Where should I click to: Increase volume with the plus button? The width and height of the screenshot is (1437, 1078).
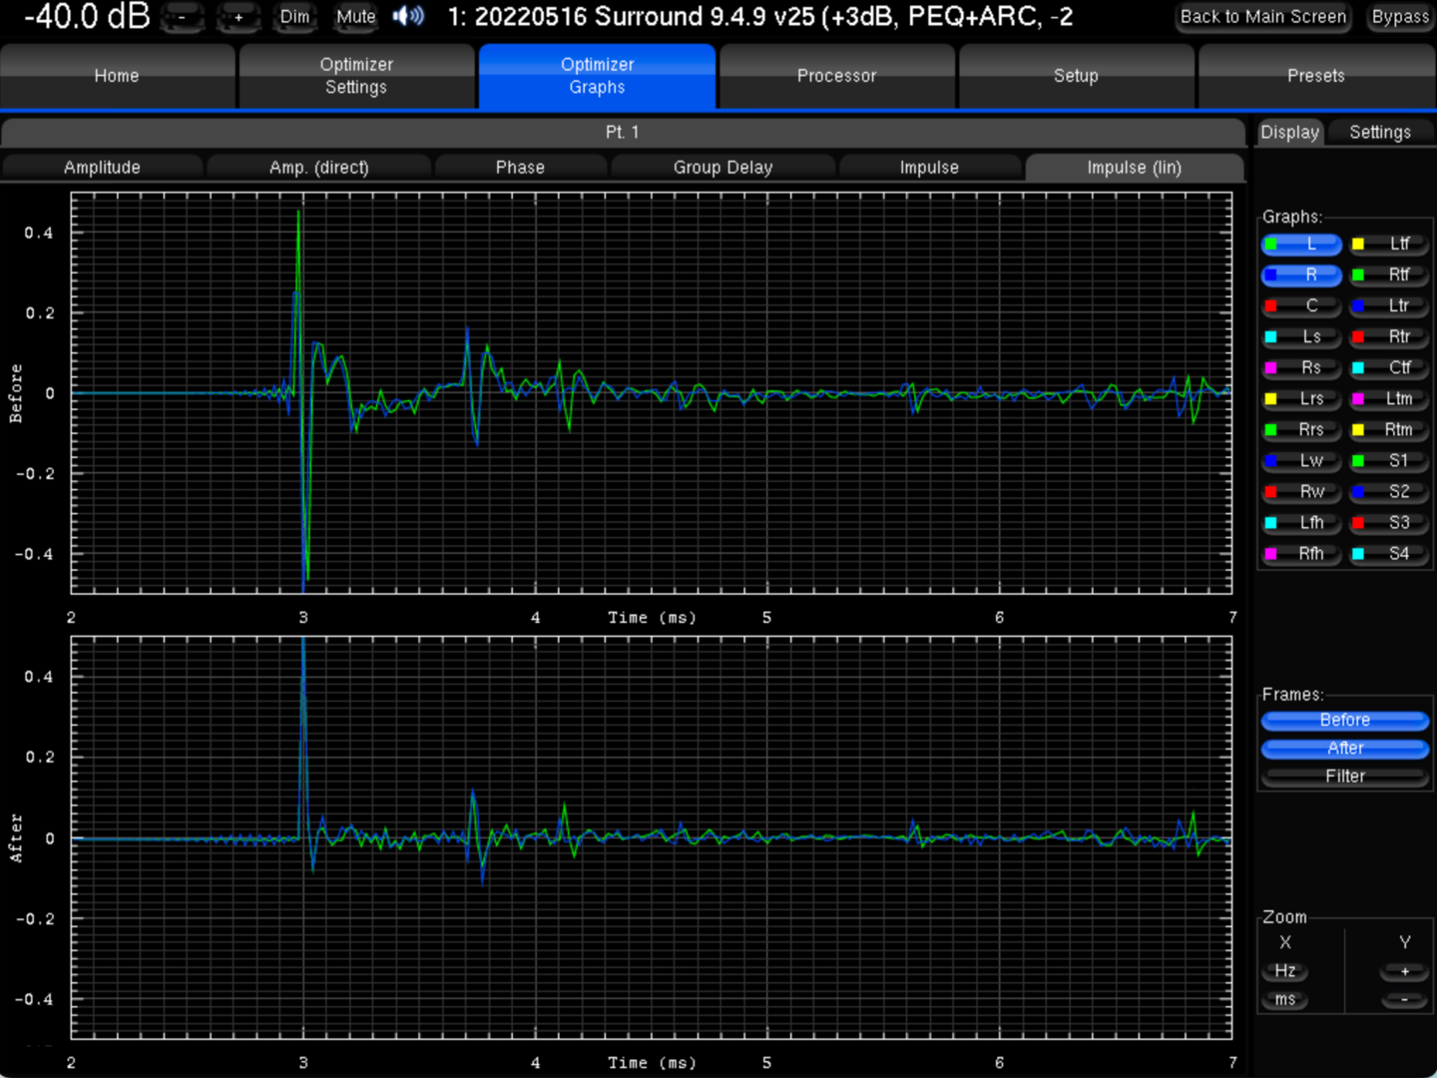click(239, 17)
